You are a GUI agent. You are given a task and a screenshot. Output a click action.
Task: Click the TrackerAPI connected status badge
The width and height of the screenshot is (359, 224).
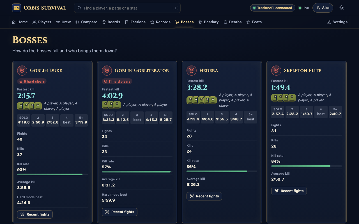click(273, 8)
